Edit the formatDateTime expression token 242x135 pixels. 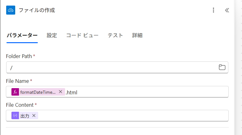pos(38,92)
